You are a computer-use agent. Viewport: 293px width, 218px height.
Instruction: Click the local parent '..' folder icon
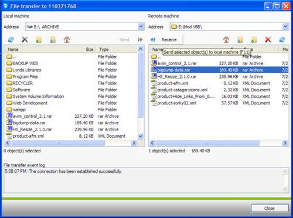pyautogui.click(x=9, y=56)
